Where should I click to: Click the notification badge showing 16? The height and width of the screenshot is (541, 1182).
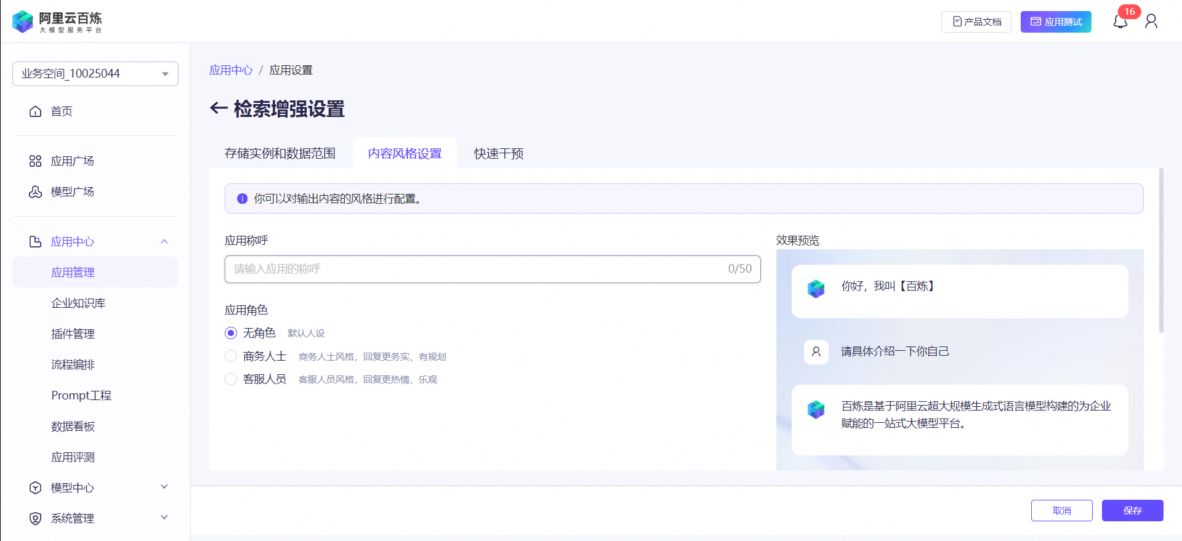1130,12
